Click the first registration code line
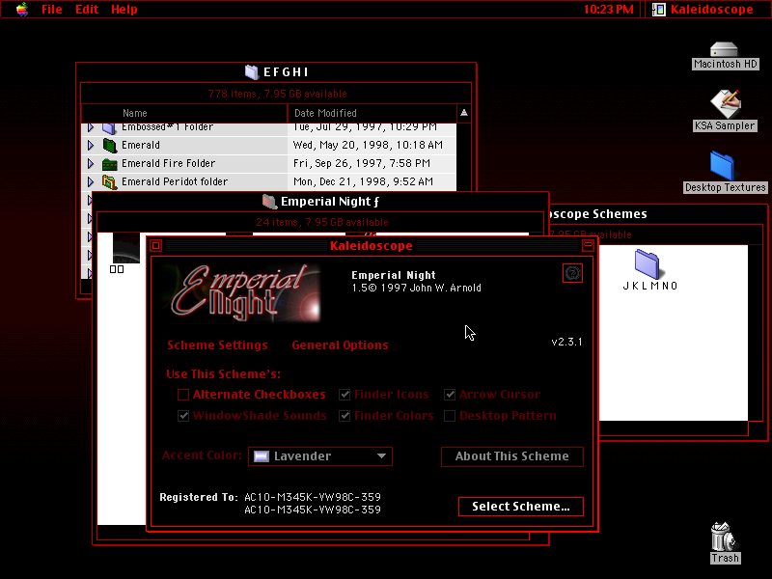Viewport: 772px width, 579px height. click(313, 497)
